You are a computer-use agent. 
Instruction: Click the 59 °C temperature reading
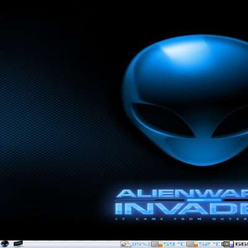click(174, 244)
